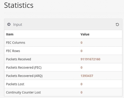
Task: Reset statistics with the refresh icon
Action: 117,24
